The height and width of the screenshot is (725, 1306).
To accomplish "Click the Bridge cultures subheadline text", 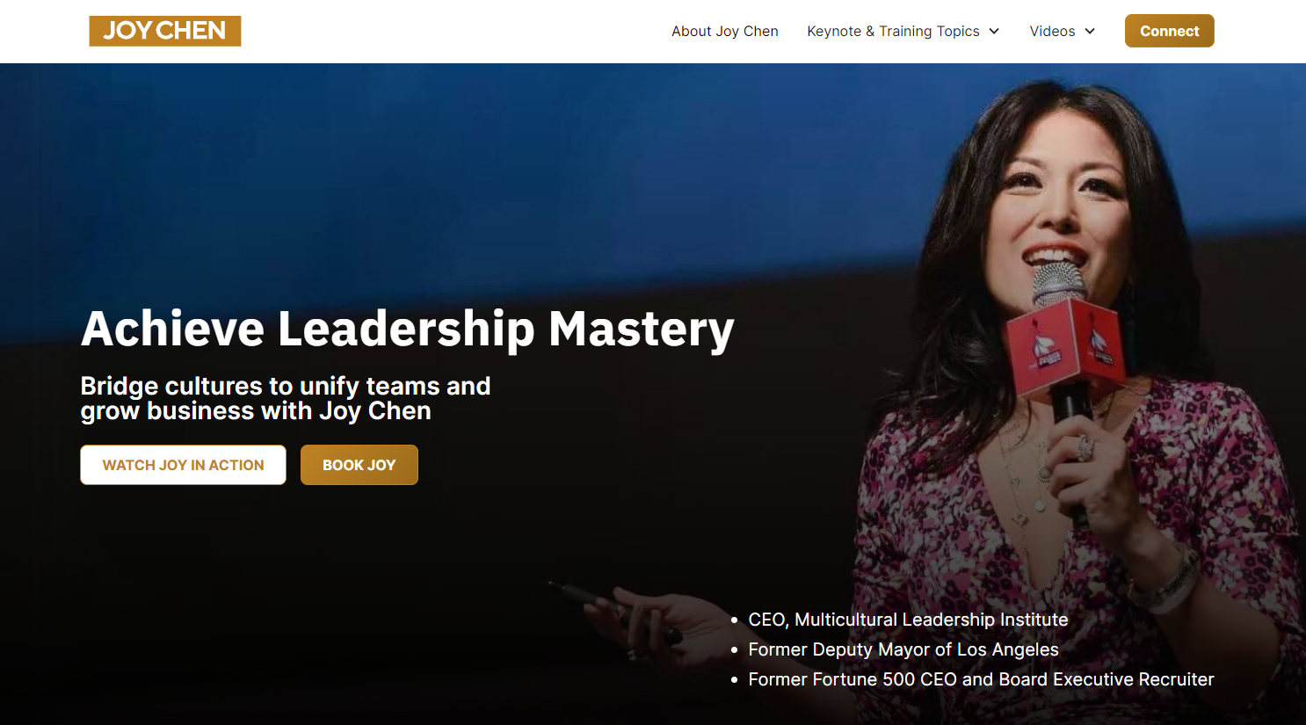I will click(286, 398).
